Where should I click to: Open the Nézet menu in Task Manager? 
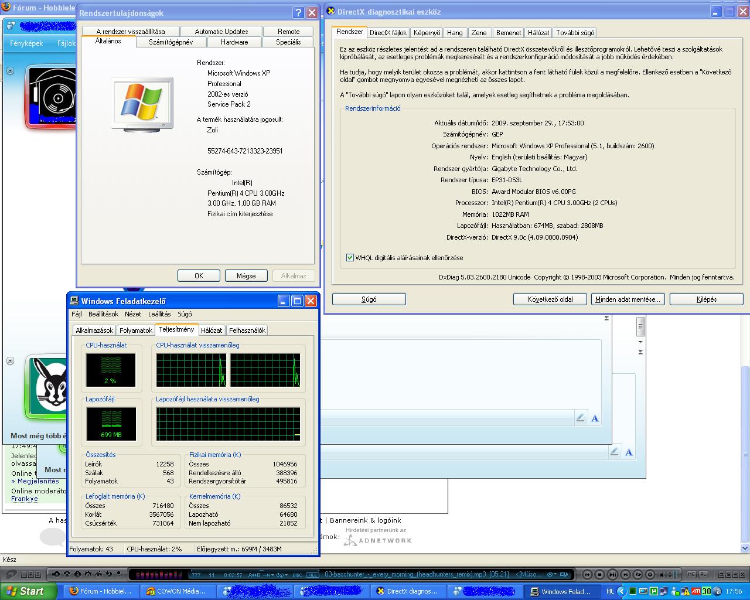(x=133, y=314)
